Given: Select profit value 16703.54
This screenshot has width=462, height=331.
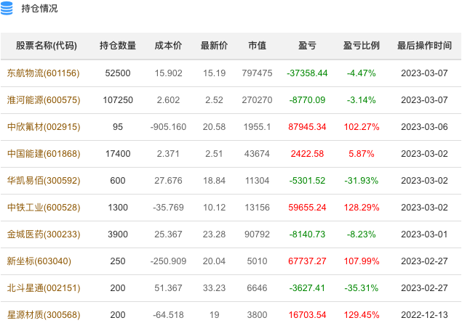Looking at the screenshot, I should [x=307, y=315].
